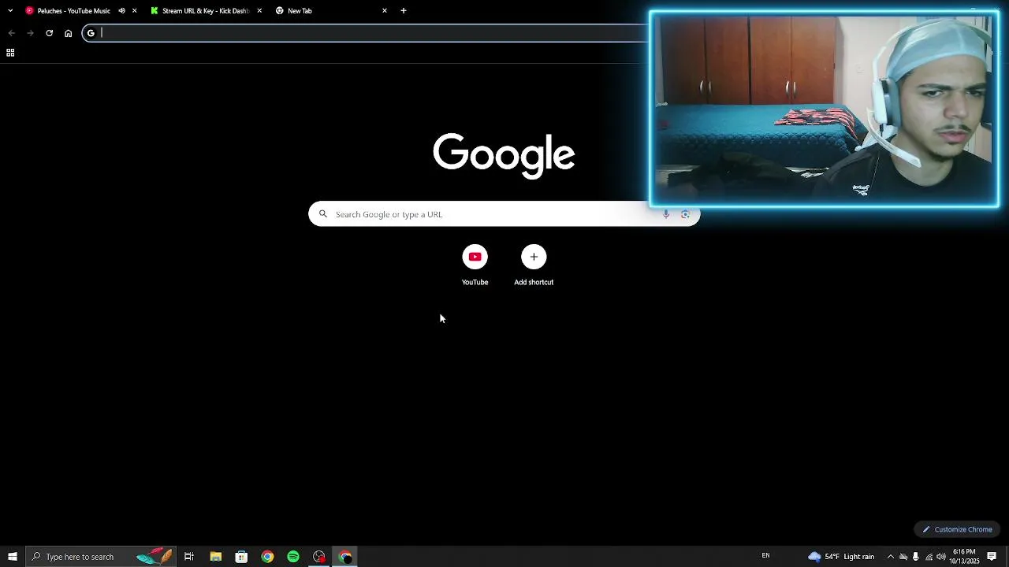Open Microsoft Store from taskbar
1009x567 pixels.
[x=241, y=557]
